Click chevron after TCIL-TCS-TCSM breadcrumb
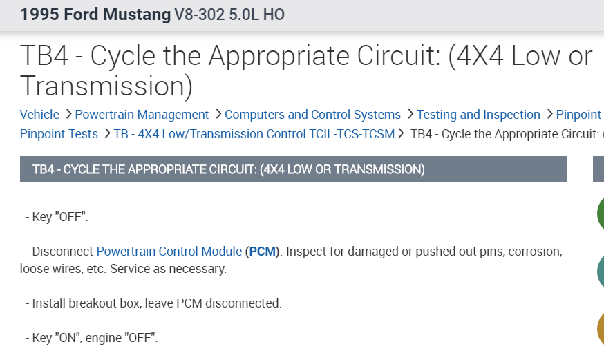 (x=402, y=133)
